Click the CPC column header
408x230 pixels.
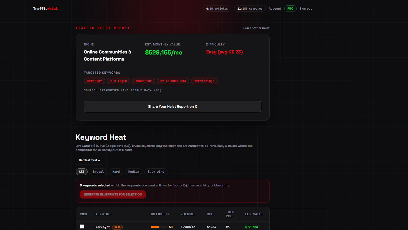point(210,214)
